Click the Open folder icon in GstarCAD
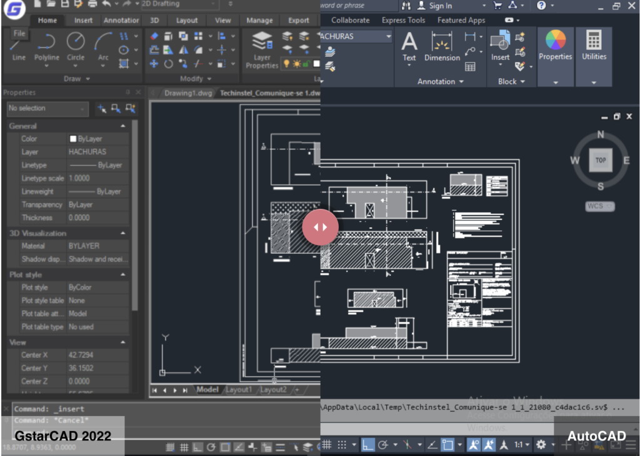 (51, 4)
